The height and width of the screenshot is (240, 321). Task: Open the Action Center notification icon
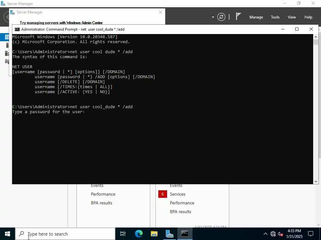[x=311, y=234]
